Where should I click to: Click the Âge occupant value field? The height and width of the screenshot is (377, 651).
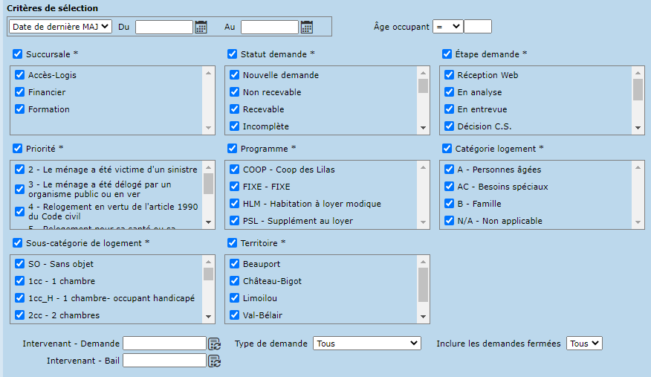[x=478, y=26]
